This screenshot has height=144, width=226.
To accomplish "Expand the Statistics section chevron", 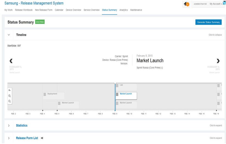I will click(x=9, y=126).
